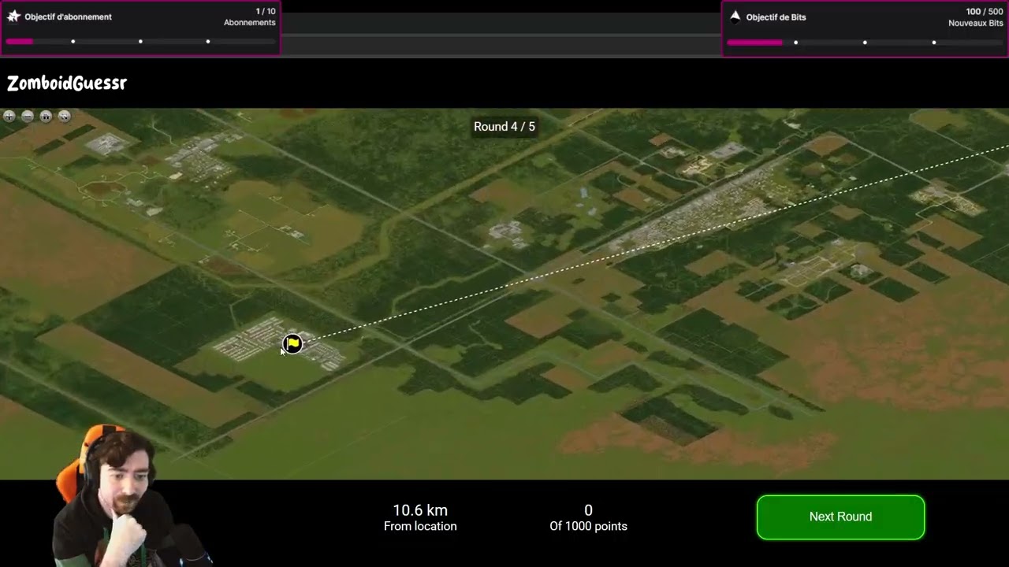1009x567 pixels.
Task: Reset map view with home icon
Action: click(x=46, y=117)
